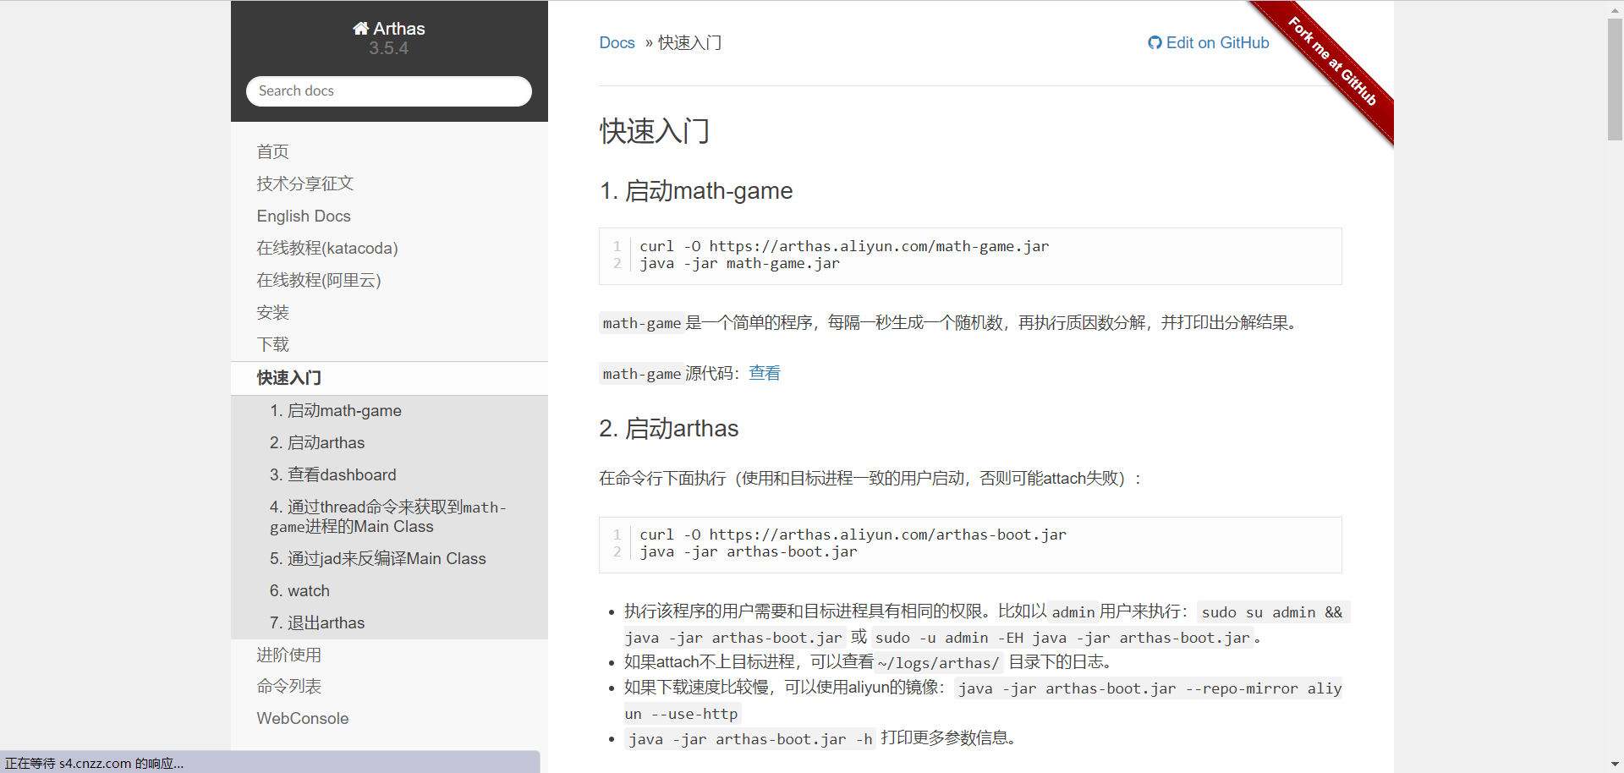Jump to section 3. 查看dashboard
This screenshot has width=1624, height=773.
coord(333,474)
